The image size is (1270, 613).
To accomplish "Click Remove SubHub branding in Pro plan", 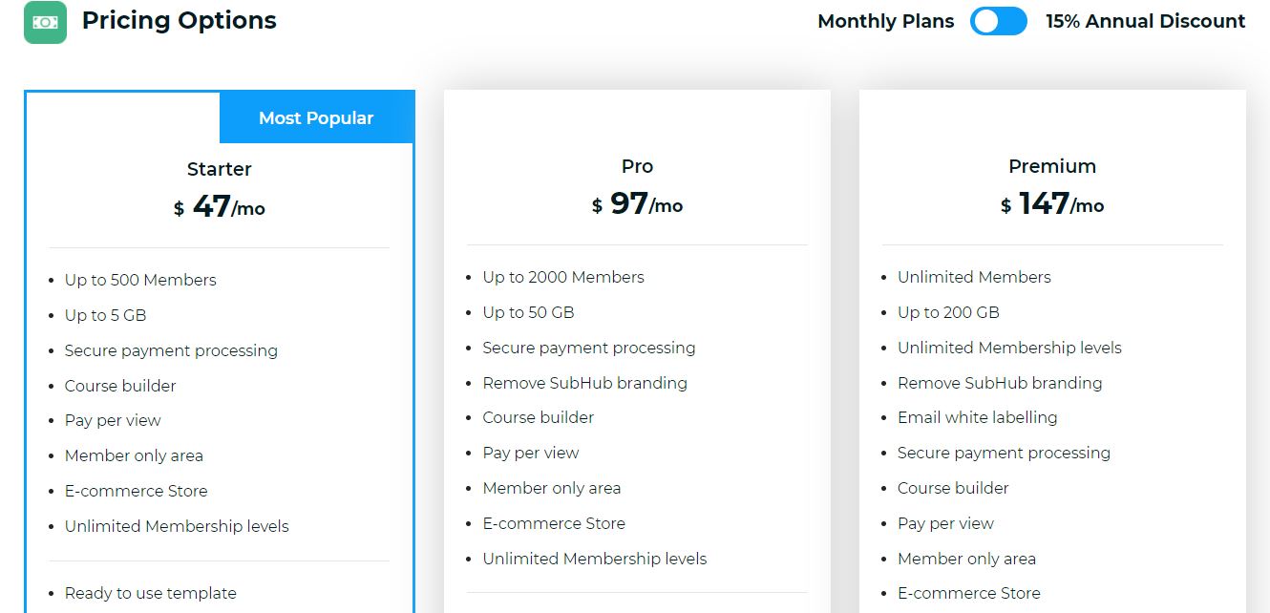I will pos(585,383).
